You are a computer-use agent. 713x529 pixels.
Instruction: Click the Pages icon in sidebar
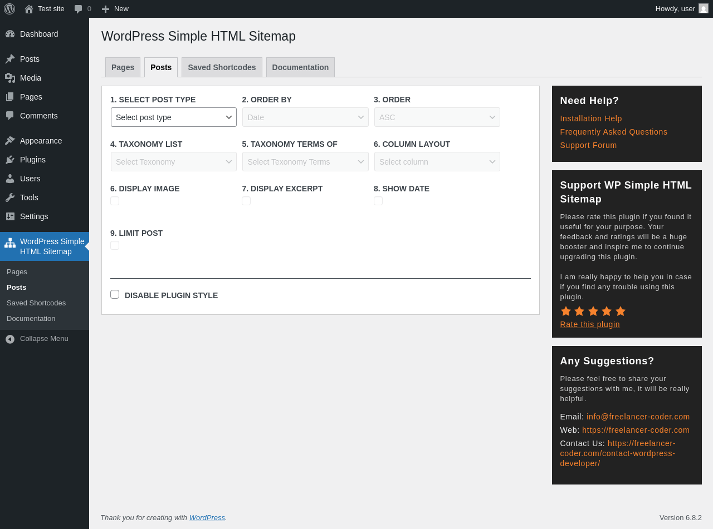tap(10, 97)
